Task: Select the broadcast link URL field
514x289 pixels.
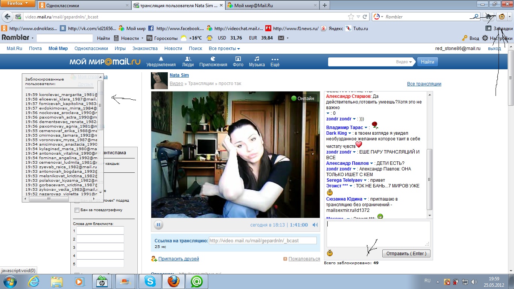Action: [263, 241]
